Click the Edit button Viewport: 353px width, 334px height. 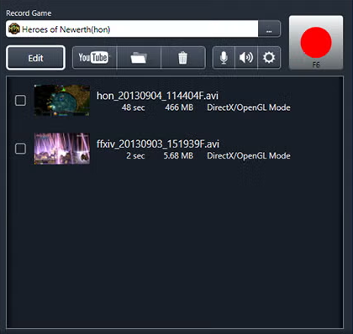(35, 58)
